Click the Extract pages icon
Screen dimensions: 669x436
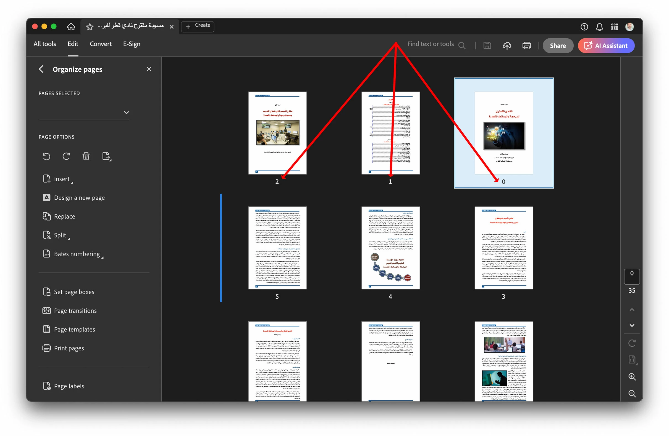[x=106, y=156]
